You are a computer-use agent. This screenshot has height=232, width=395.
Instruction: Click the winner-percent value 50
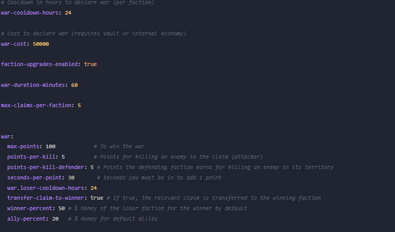62,209
